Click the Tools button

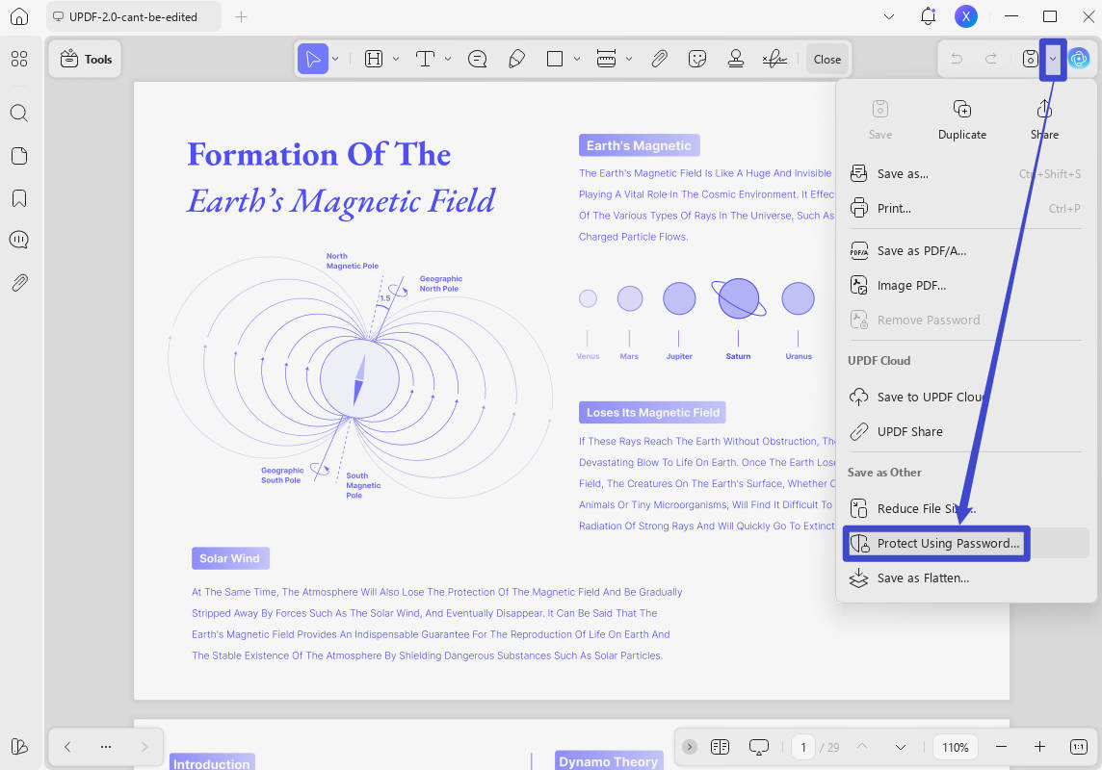[x=86, y=60]
